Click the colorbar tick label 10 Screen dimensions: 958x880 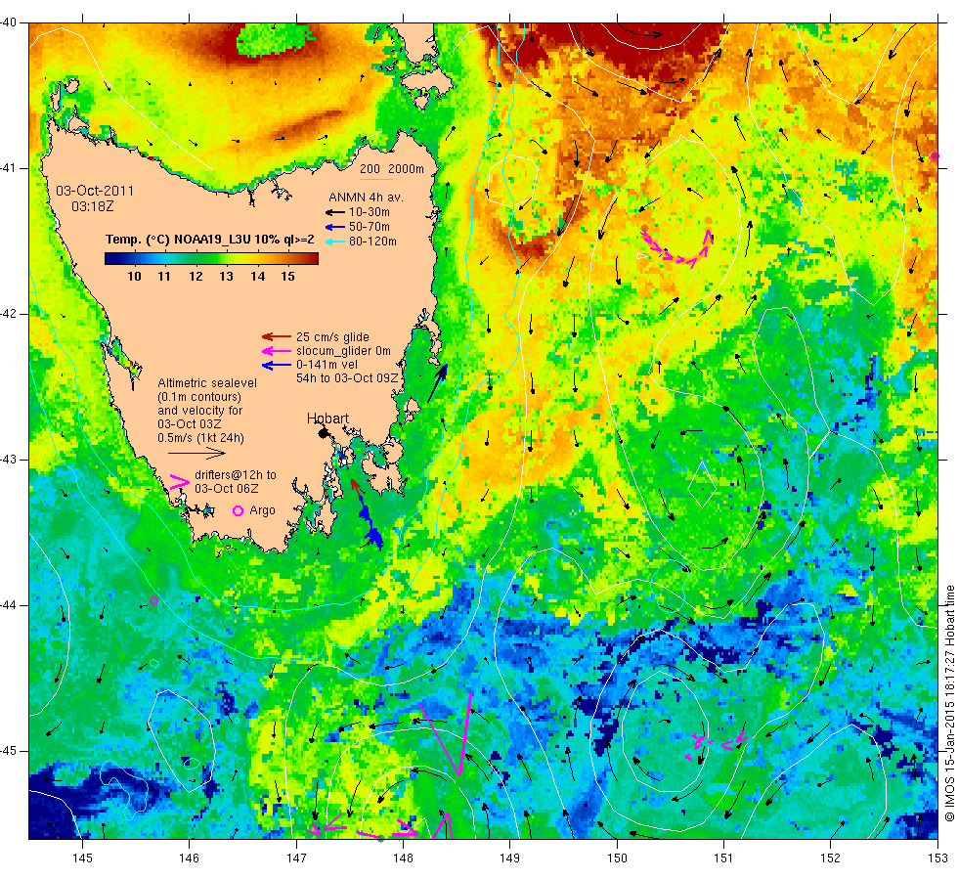pos(135,277)
